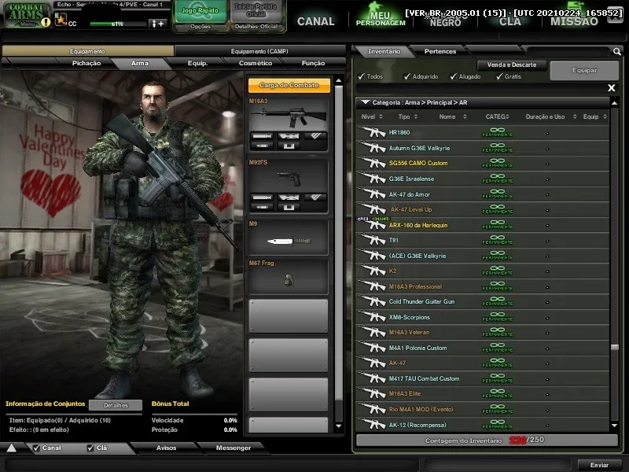Screen dimensions: 629x472
Task: Sort by the Nível column arrows
Action: coord(381,116)
